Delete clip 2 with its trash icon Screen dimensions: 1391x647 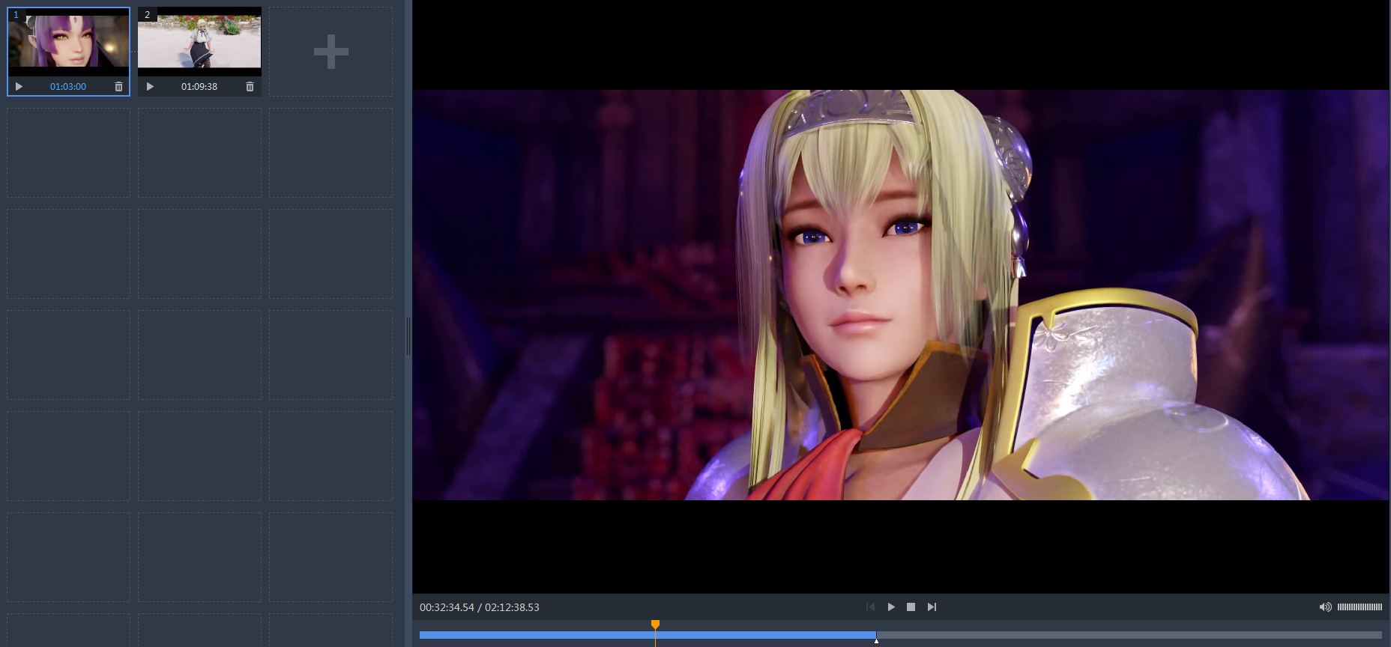point(250,87)
